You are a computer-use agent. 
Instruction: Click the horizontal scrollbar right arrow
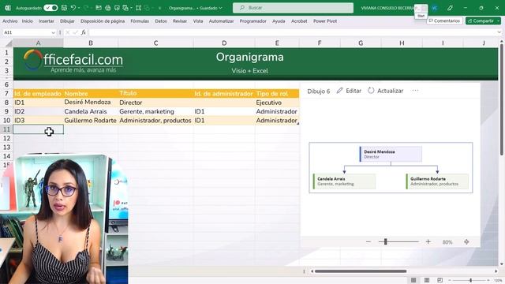(496, 271)
